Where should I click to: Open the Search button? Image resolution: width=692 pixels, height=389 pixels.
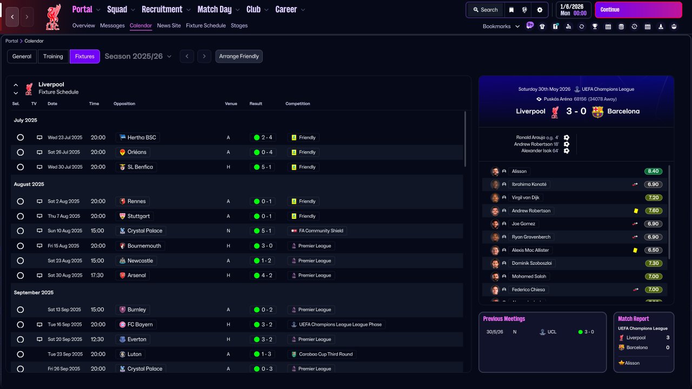(x=485, y=10)
